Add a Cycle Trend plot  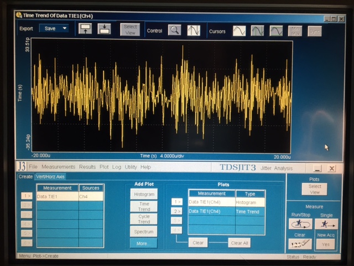144,219
